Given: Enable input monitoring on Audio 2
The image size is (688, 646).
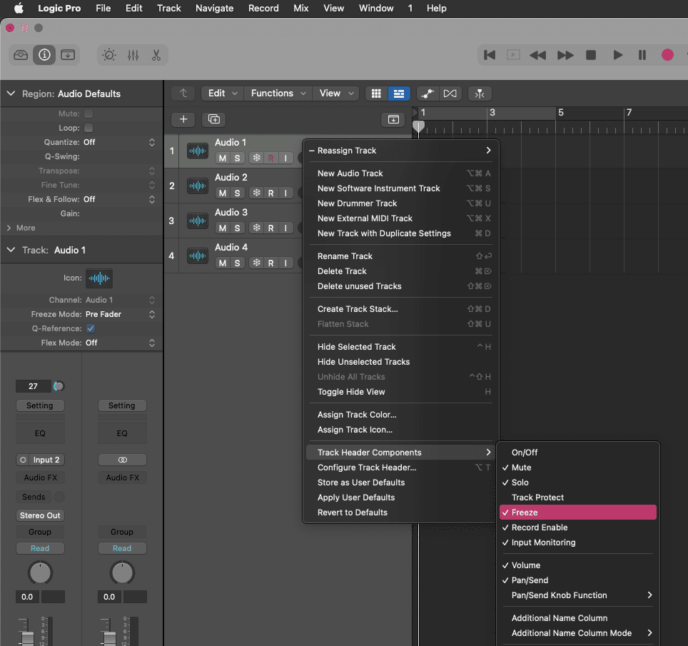Looking at the screenshot, I should [x=285, y=193].
